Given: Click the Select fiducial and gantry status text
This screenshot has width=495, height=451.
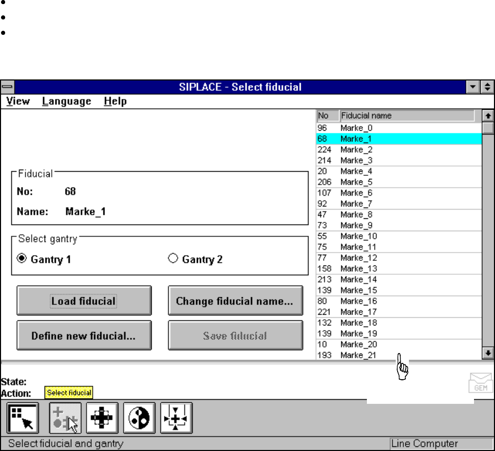Looking at the screenshot, I should [x=66, y=443].
